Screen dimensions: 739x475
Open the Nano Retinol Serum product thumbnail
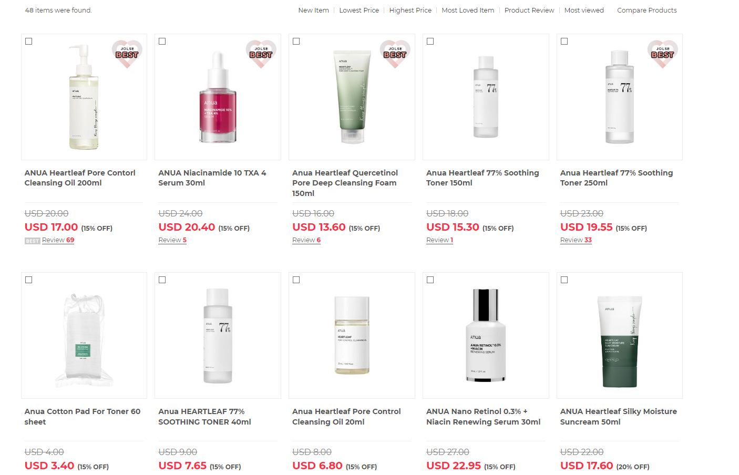(486, 335)
